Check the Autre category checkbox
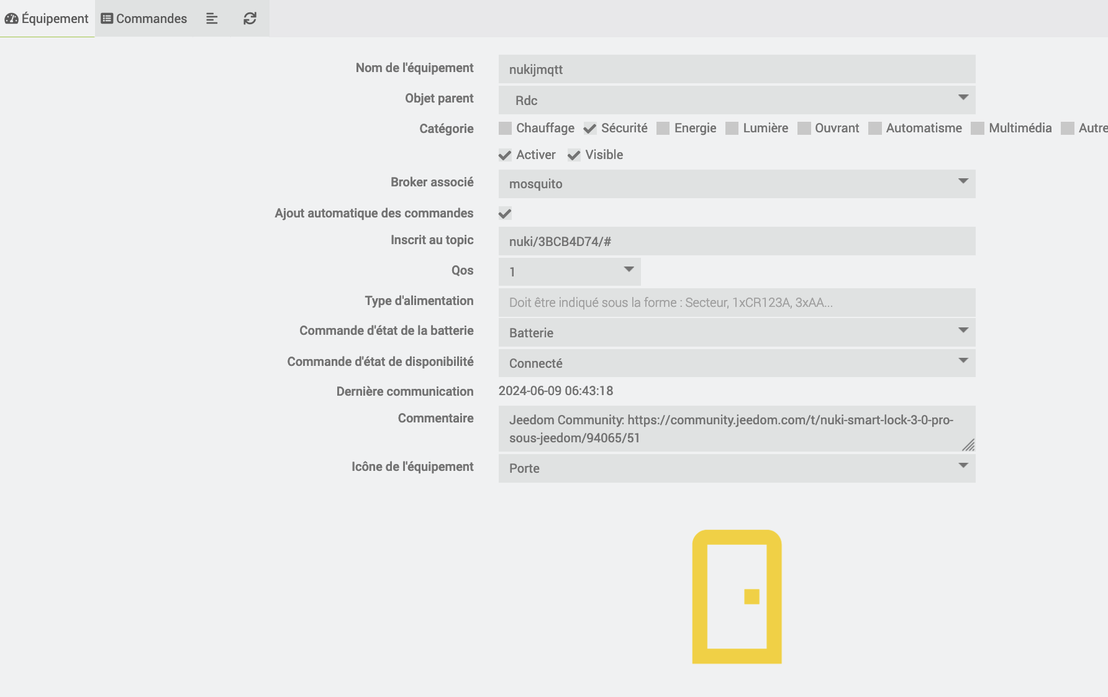Screen dimensions: 1108x697 click(x=1068, y=128)
